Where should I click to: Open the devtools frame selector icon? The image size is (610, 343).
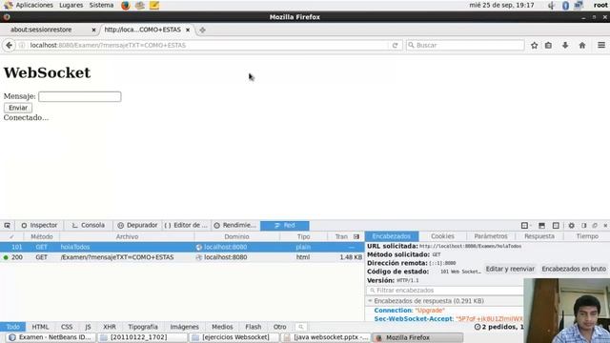coord(525,225)
